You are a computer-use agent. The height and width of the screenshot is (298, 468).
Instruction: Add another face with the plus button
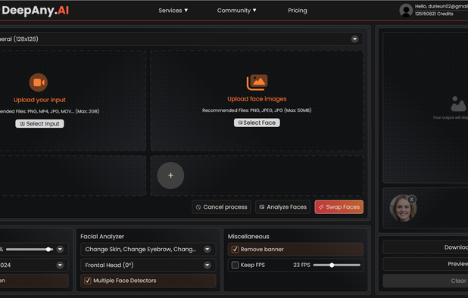point(170,175)
